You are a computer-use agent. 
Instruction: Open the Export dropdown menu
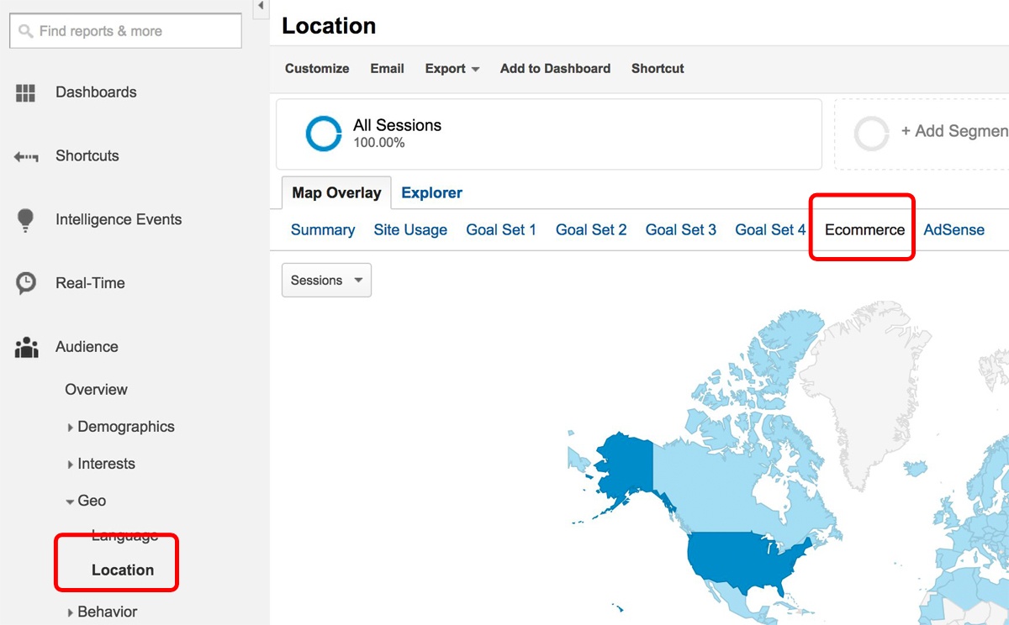[x=452, y=68]
